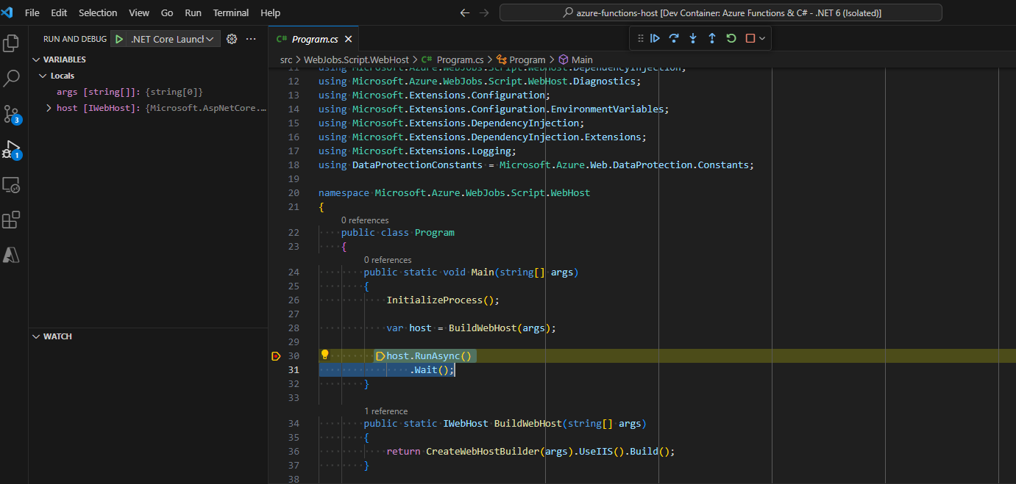1016x484 pixels.
Task: Open the Search view
Action: pos(11,78)
